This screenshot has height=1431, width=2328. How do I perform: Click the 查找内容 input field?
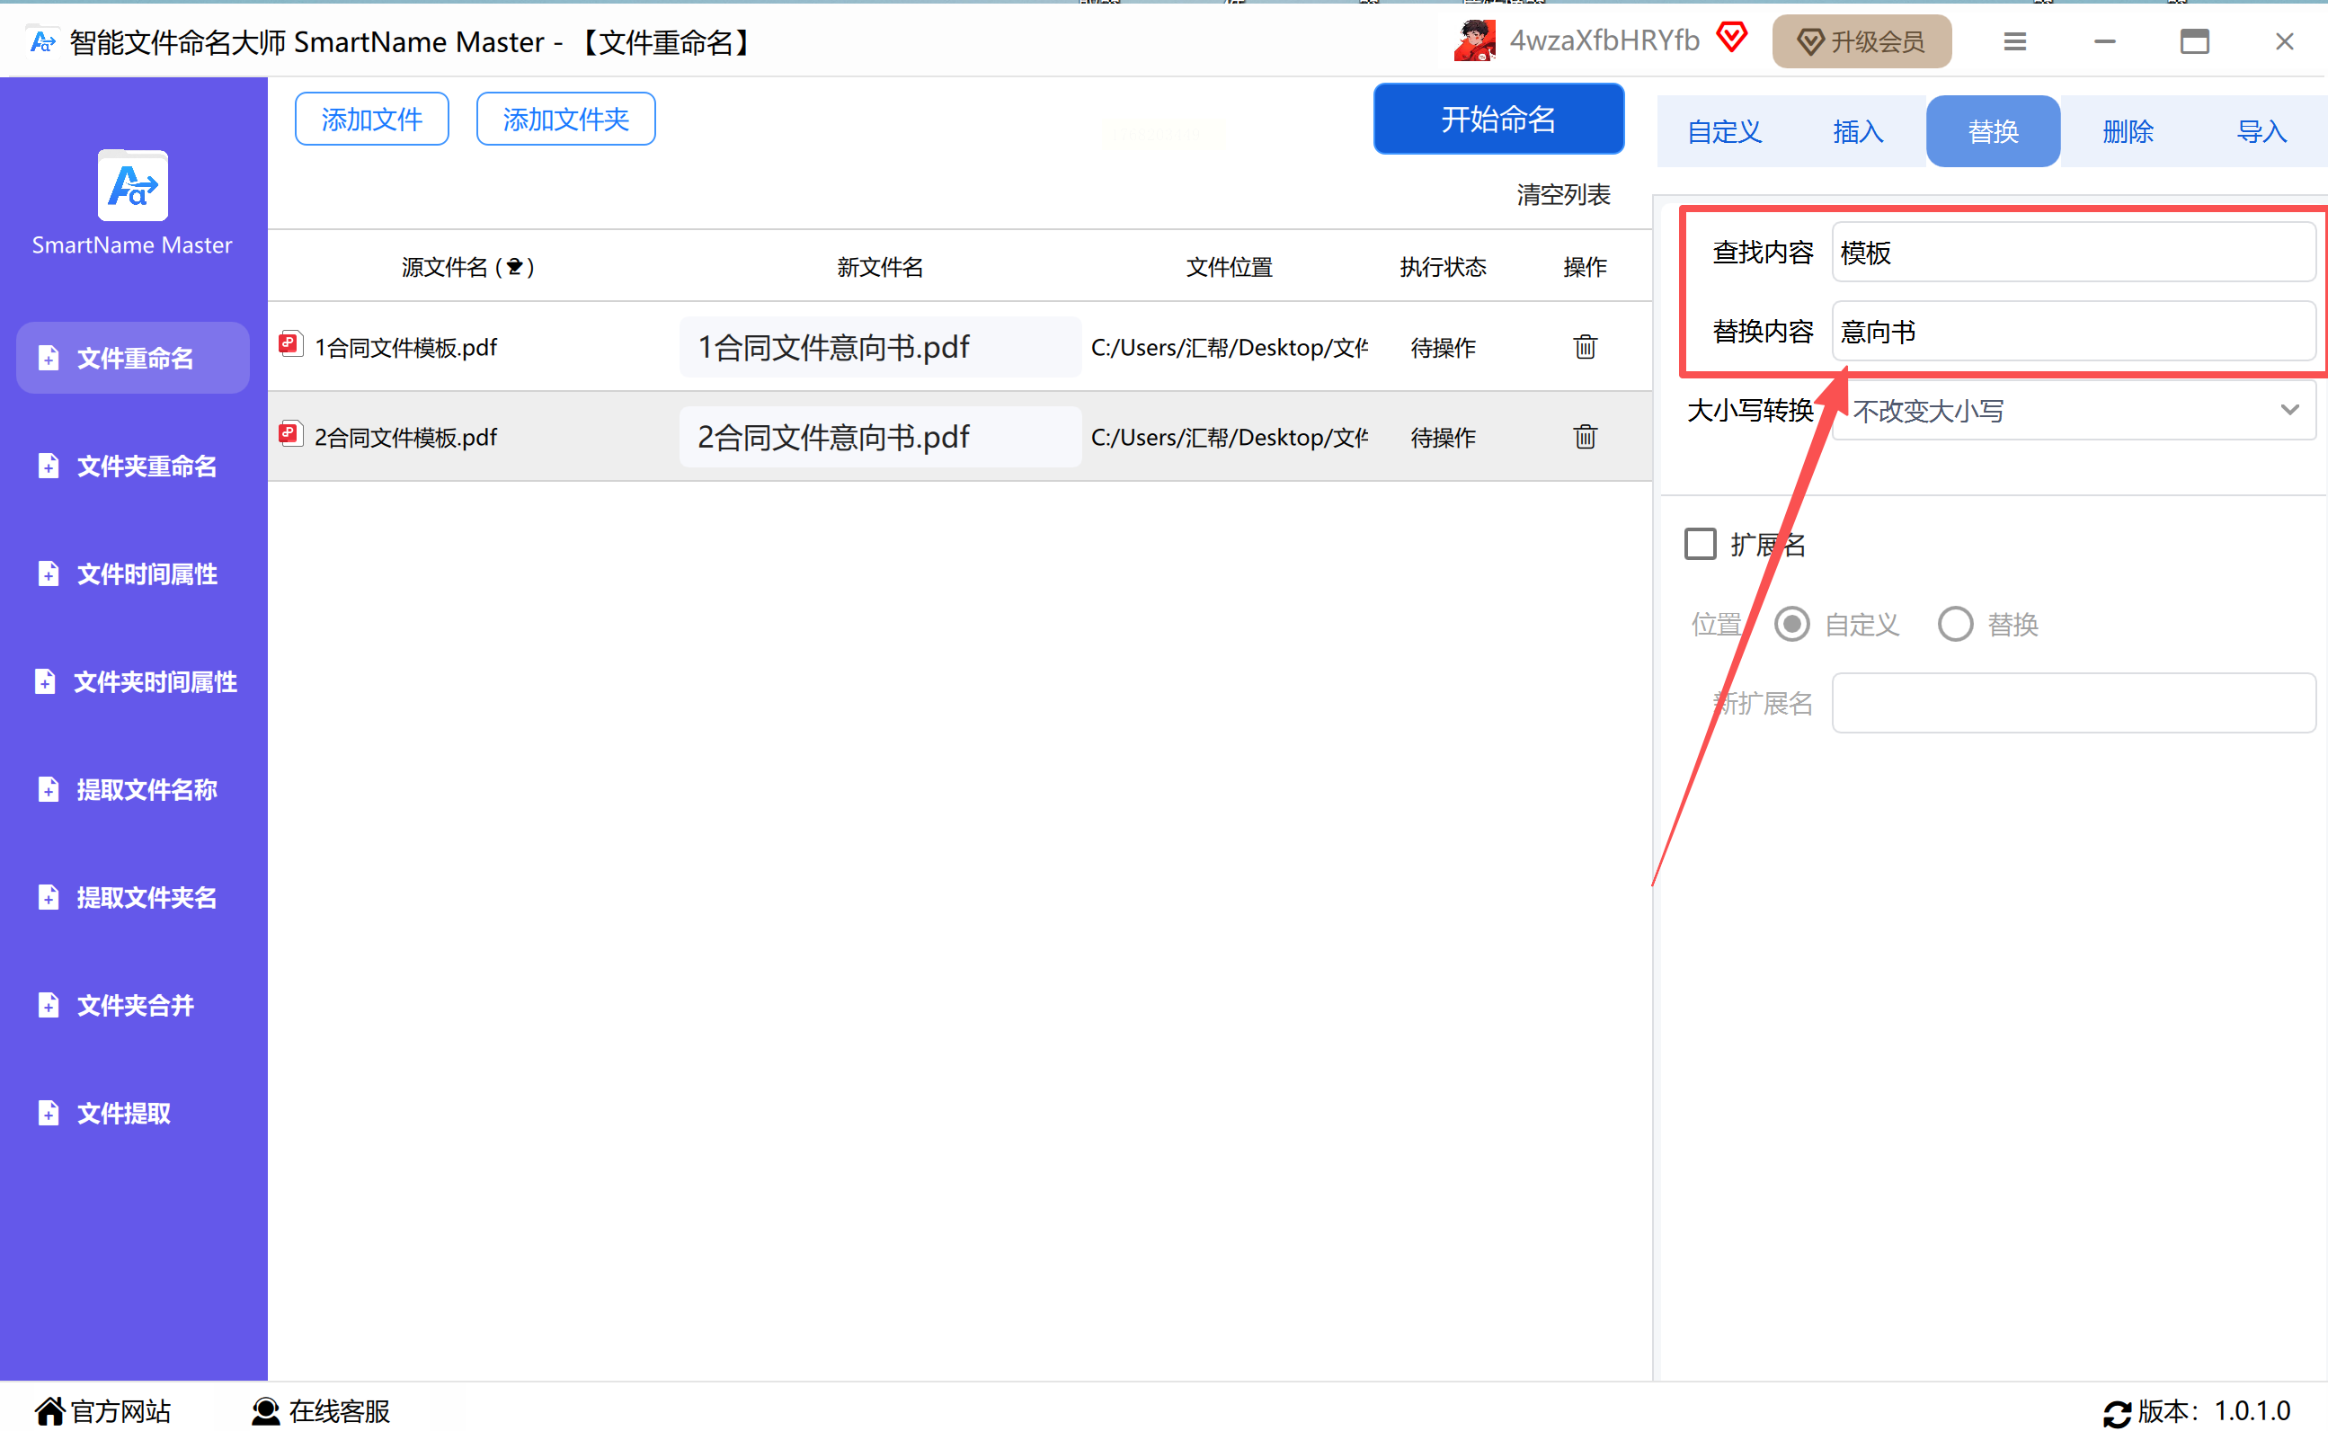[2073, 253]
